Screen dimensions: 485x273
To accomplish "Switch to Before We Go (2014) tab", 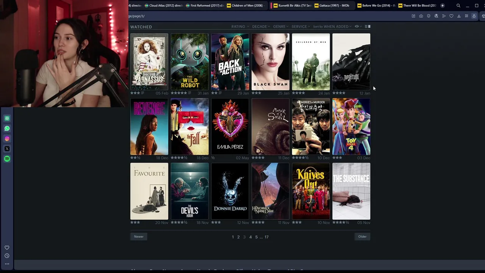I will 376,6.
